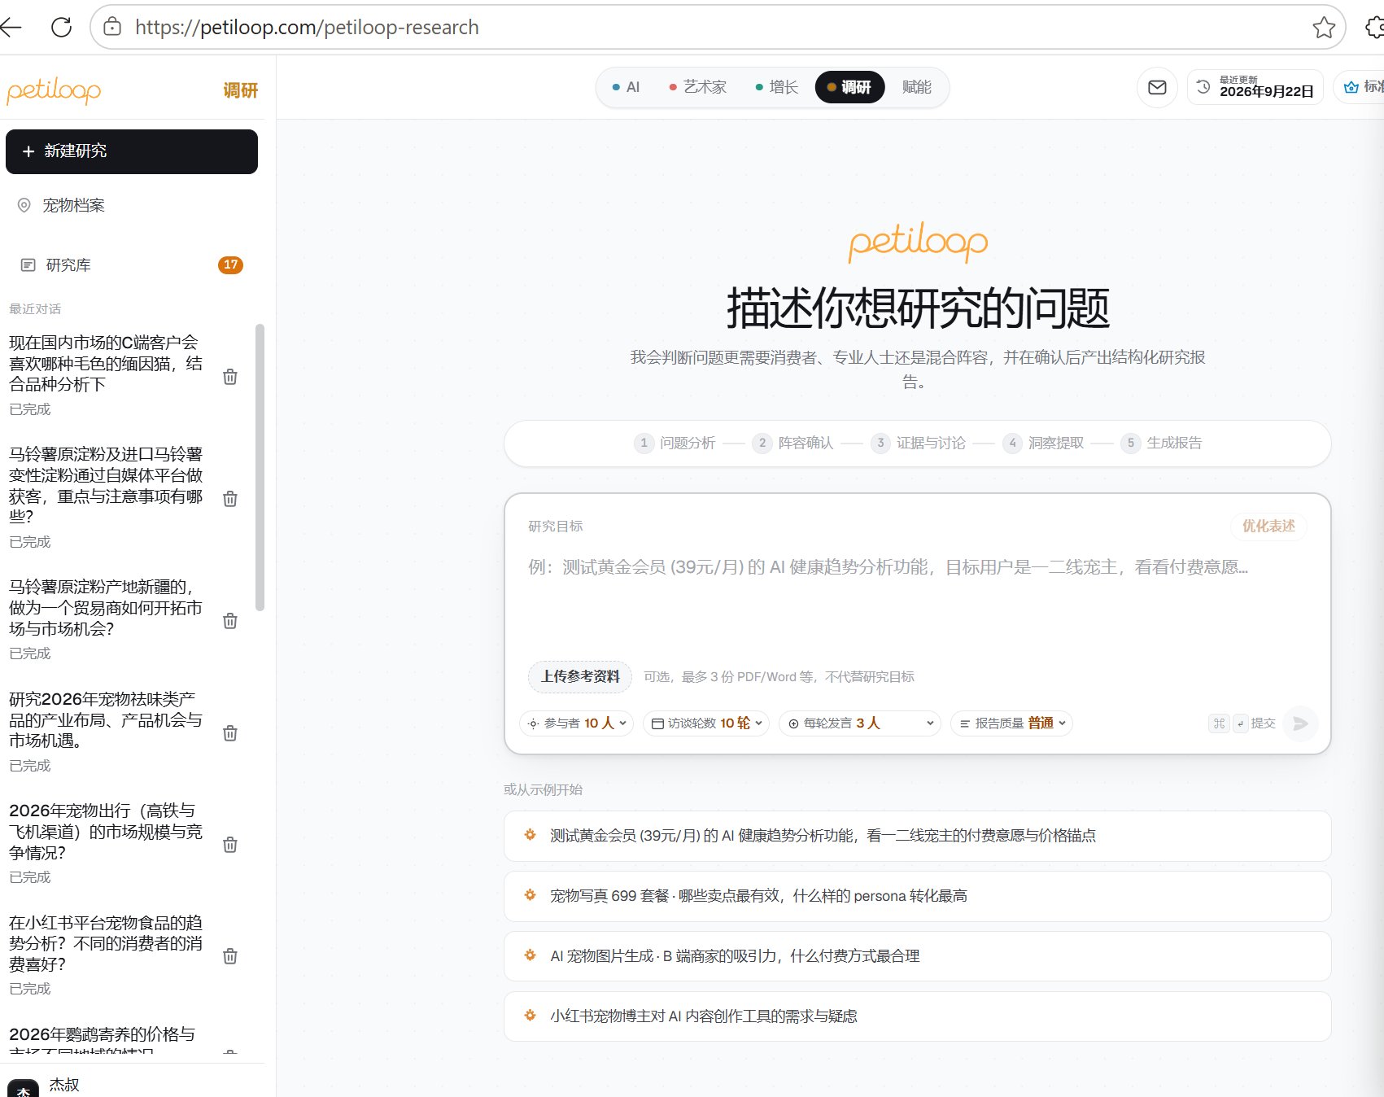1384x1097 pixels.
Task: Open the 访谈轮数 10 轮 dropdown
Action: pos(706,723)
